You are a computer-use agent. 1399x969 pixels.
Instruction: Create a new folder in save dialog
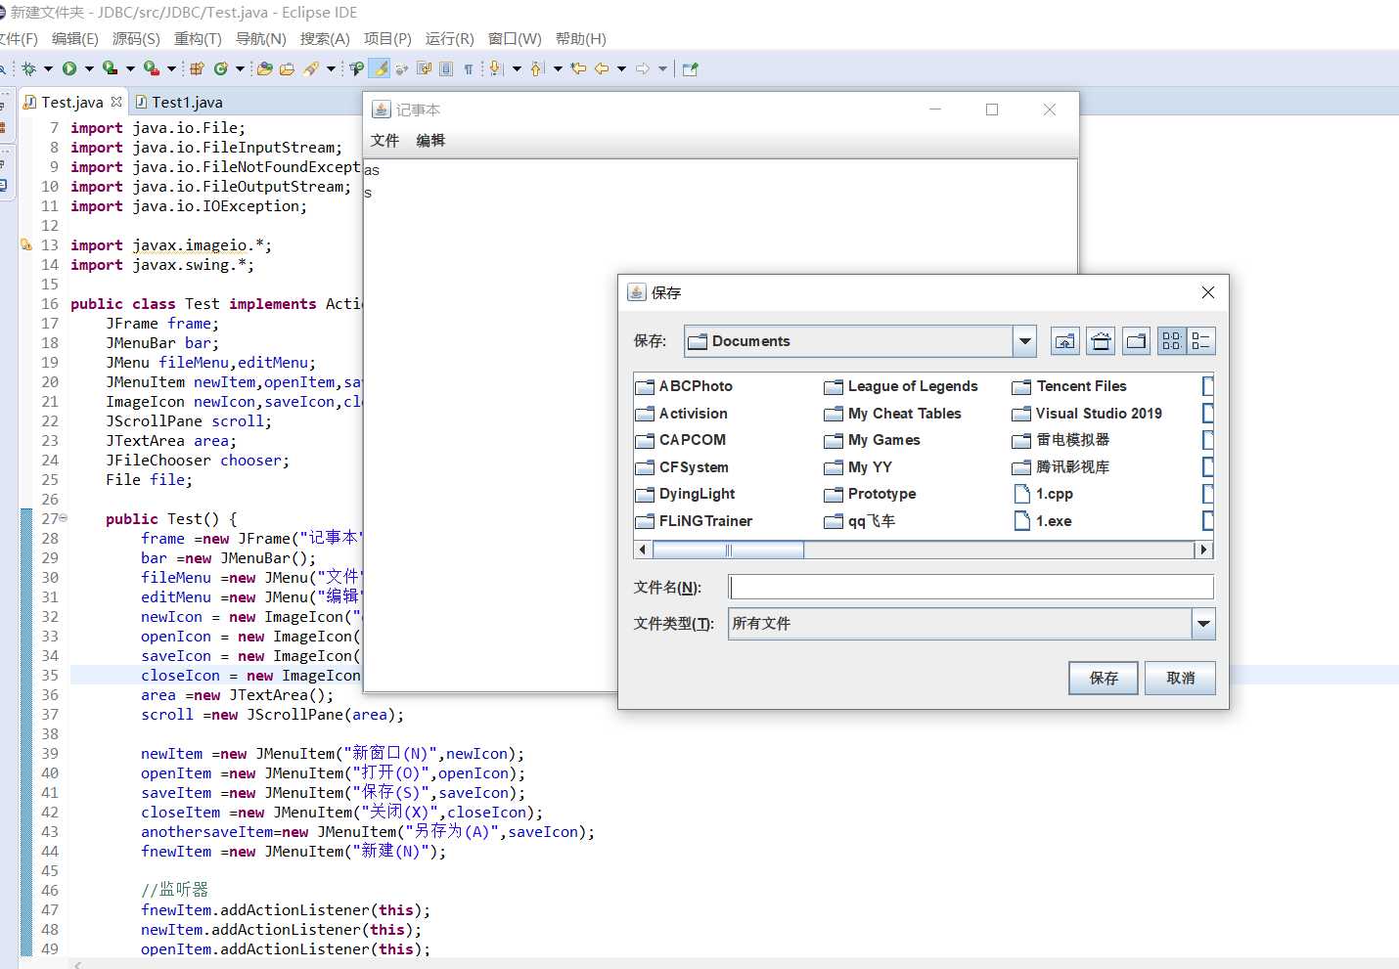1136,341
